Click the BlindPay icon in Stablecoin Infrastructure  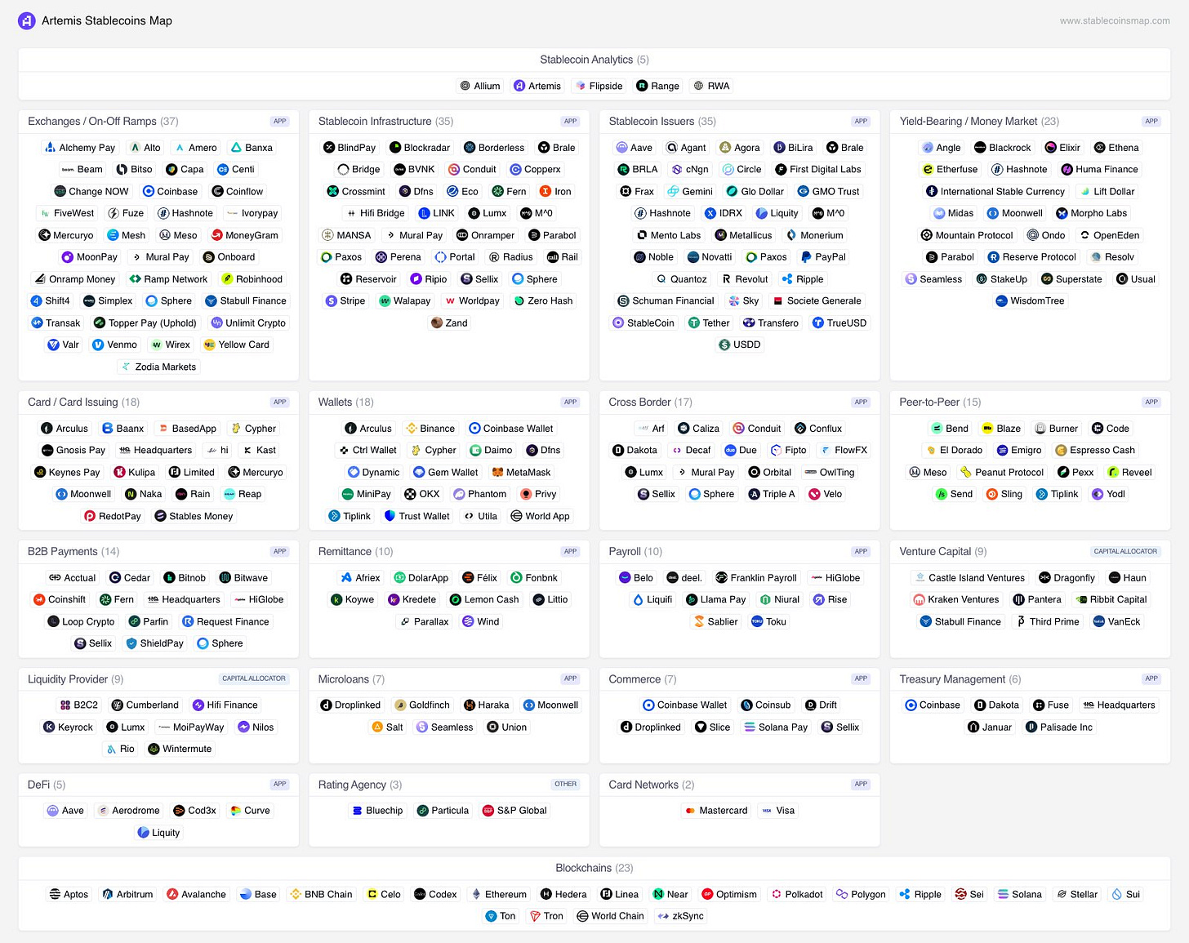click(x=329, y=148)
